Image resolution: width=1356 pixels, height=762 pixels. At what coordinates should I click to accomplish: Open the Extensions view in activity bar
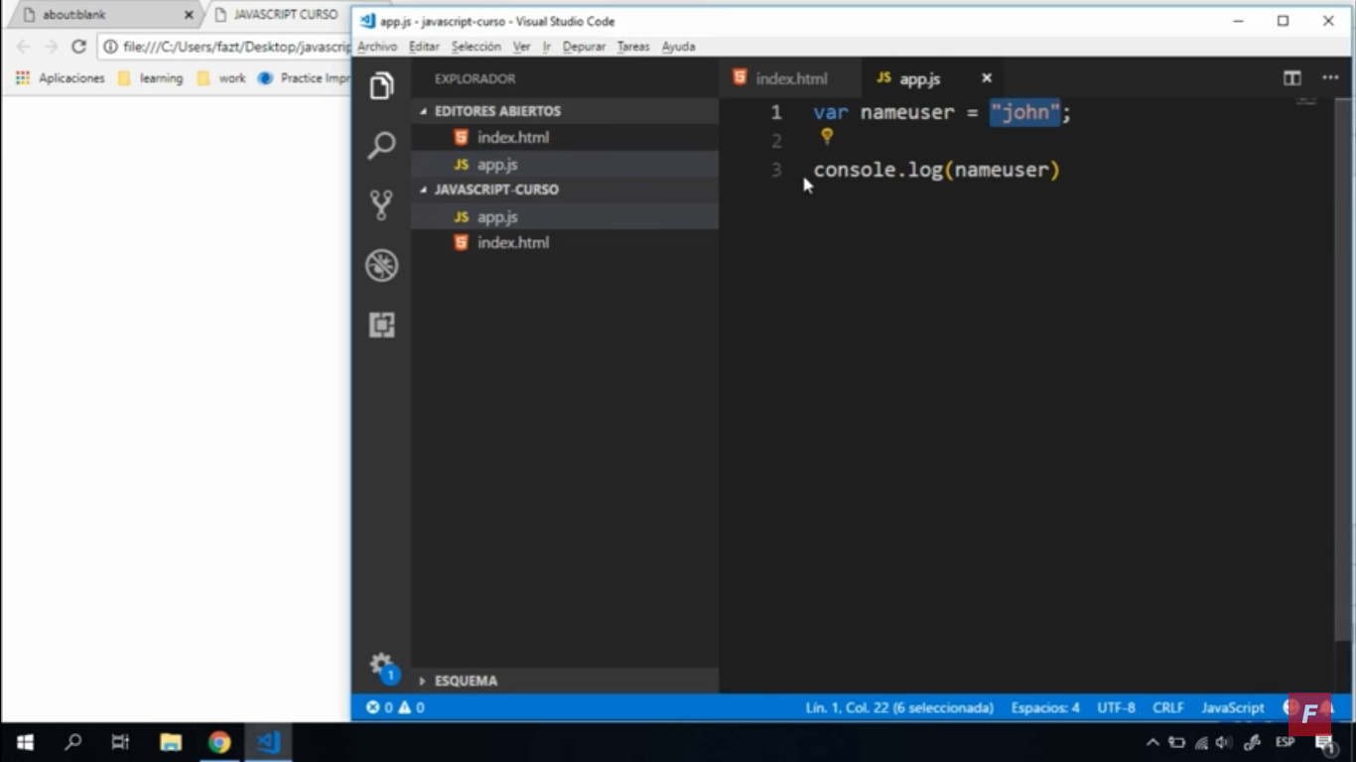click(x=381, y=324)
